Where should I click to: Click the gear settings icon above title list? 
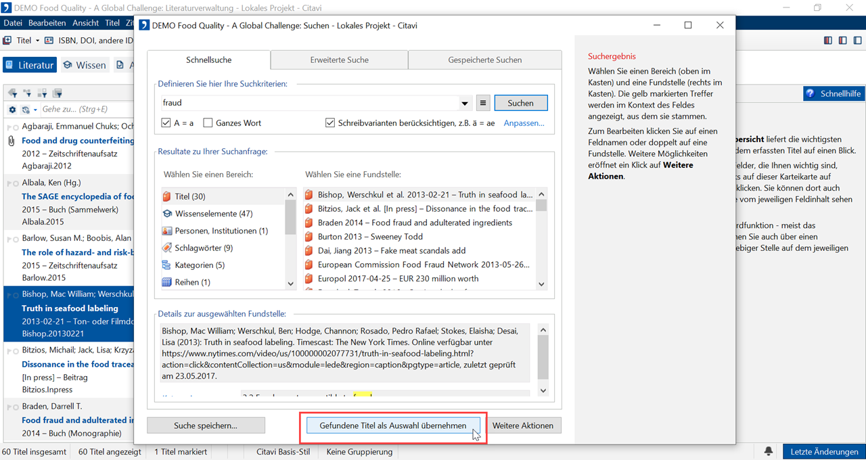pos(12,110)
